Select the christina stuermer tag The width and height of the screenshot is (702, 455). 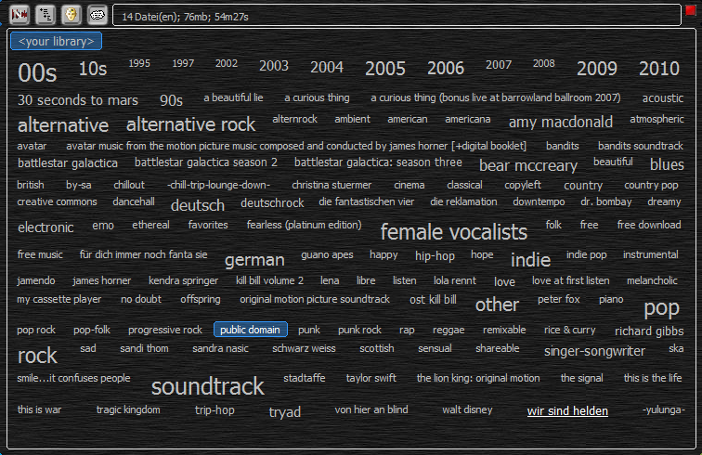click(x=331, y=185)
